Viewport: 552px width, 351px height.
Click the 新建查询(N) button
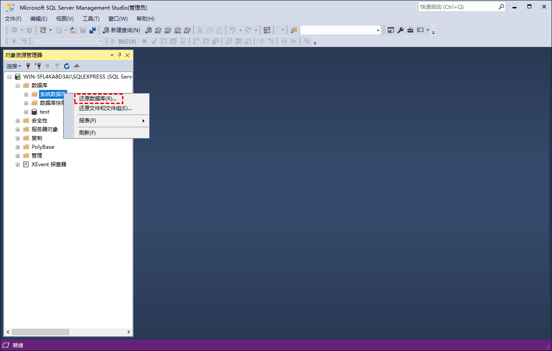pyautogui.click(x=121, y=30)
